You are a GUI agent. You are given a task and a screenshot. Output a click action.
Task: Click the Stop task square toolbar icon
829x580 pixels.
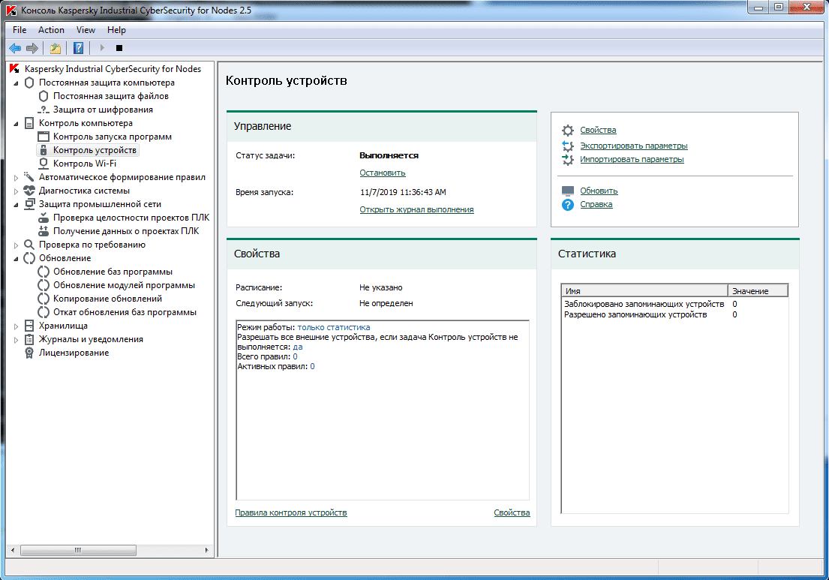[x=119, y=48]
